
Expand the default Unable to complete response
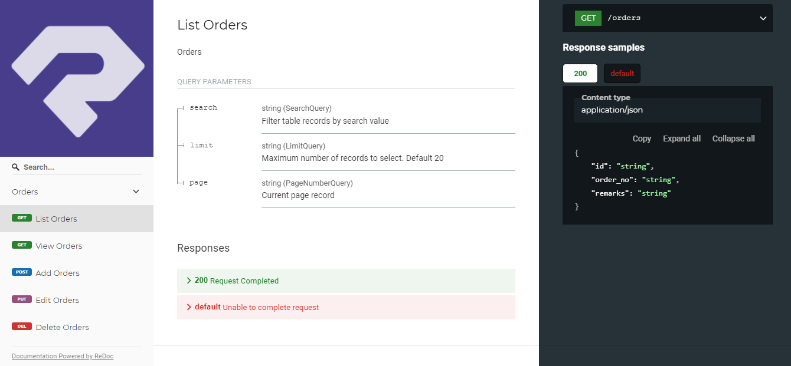pyautogui.click(x=346, y=308)
